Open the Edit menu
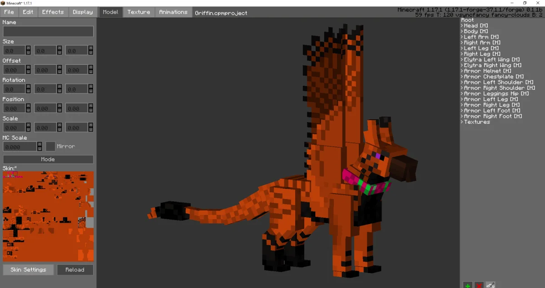The width and height of the screenshot is (545, 288). (28, 12)
